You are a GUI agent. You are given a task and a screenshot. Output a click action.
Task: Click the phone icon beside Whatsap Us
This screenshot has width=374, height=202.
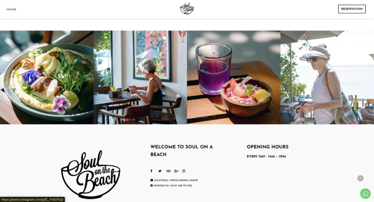click(x=152, y=186)
